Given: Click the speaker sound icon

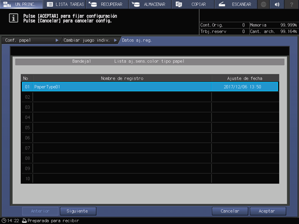Looking at the screenshot, I should click(277, 4).
